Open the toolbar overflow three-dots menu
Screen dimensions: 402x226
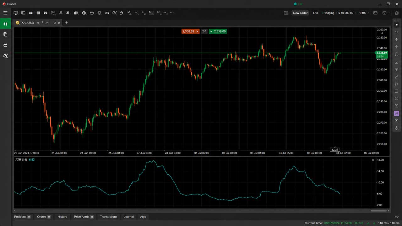[x=171, y=13]
